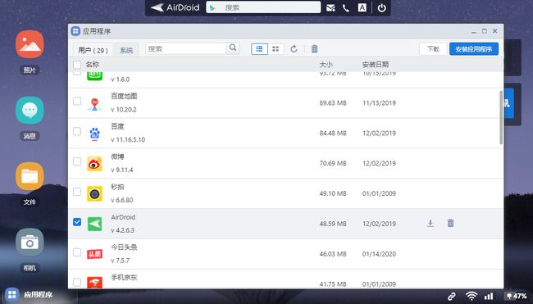This screenshot has width=533, height=304.
Task: Uninstall AirDroid via row trash icon
Action: (450, 223)
